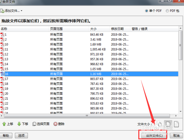Select file name 1 in the list
184x140 pixels.
pyautogui.click(x=6, y=35)
